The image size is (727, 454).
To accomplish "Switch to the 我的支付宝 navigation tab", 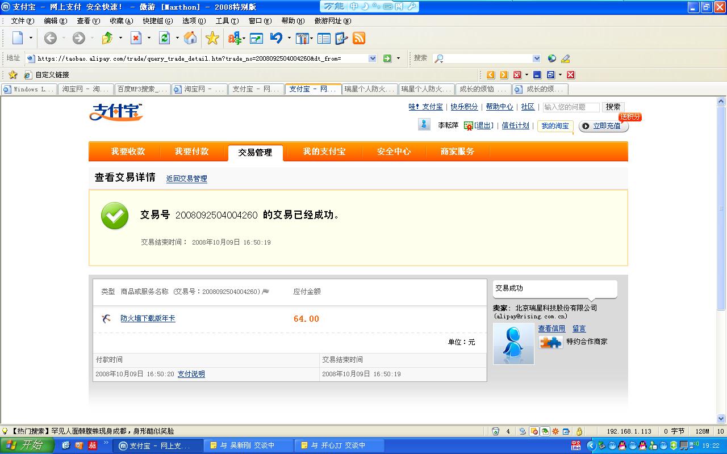I will [x=324, y=152].
